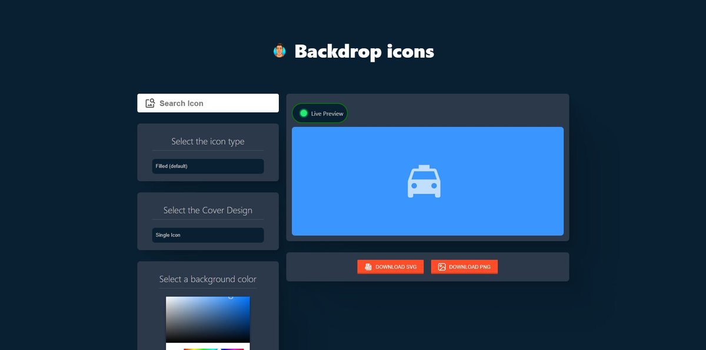Expand the Select the icon type section

click(x=208, y=141)
